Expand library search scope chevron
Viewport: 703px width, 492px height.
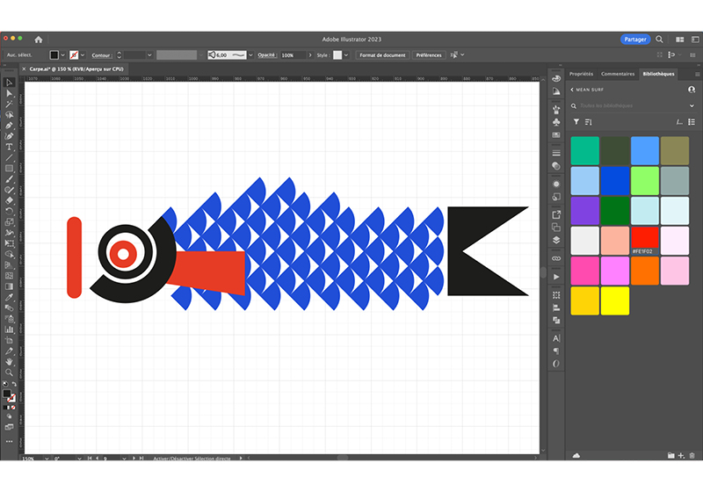click(x=692, y=105)
